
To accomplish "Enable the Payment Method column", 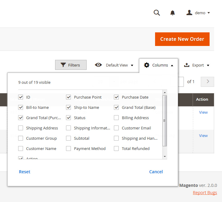I will click(x=68, y=148).
